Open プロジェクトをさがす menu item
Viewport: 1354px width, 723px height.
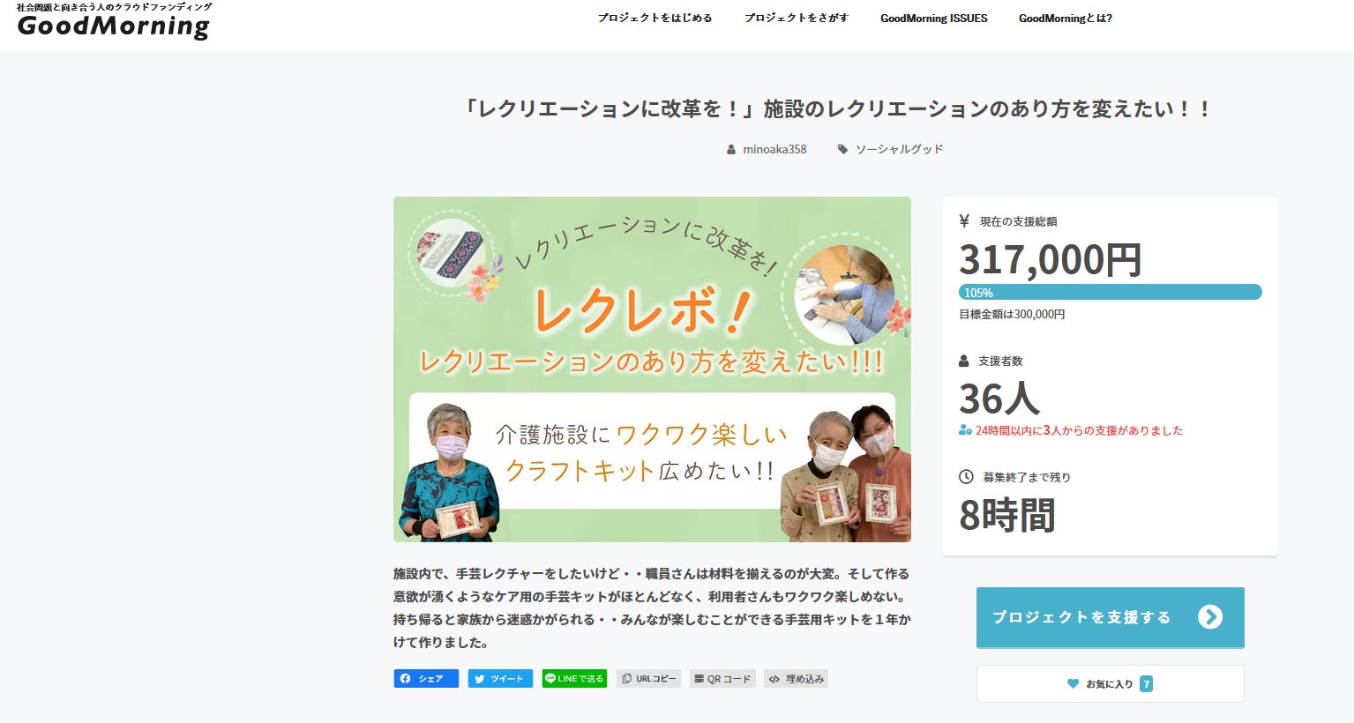[x=796, y=18]
